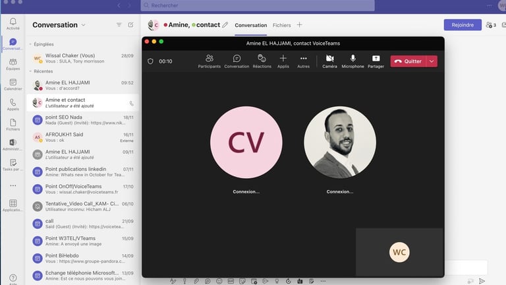Click the CV participant avatar
This screenshot has width=506, height=285.
coord(246,142)
